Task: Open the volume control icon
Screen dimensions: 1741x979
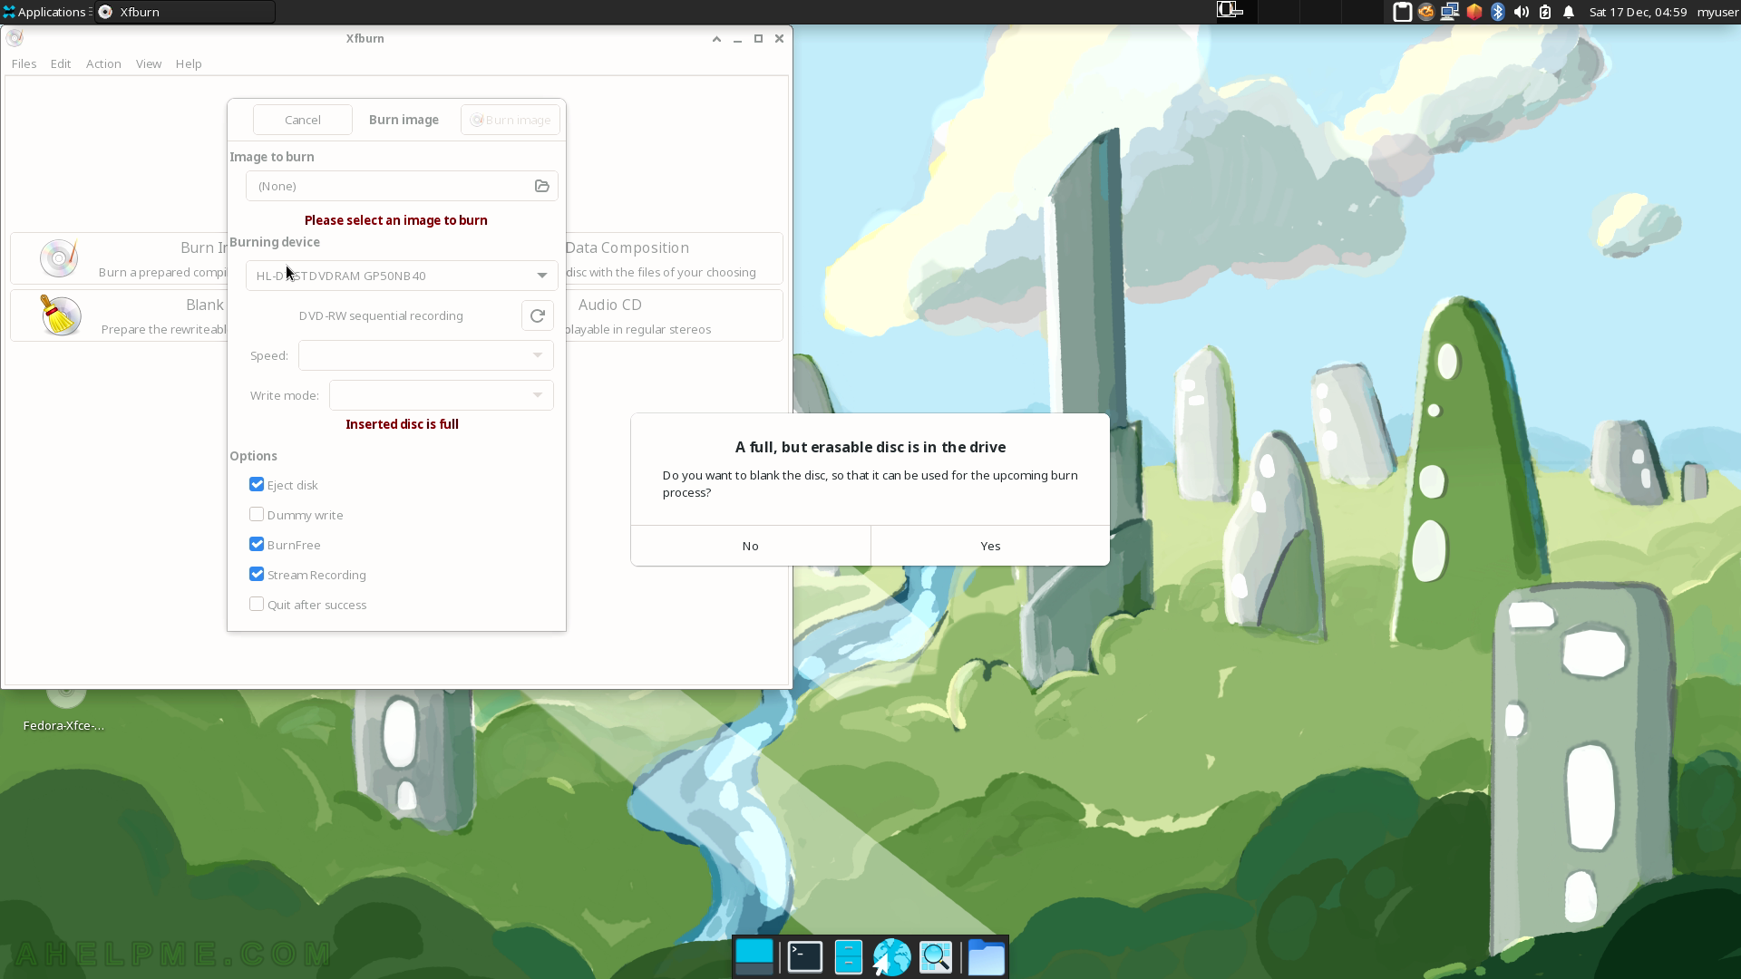Action: (x=1522, y=12)
